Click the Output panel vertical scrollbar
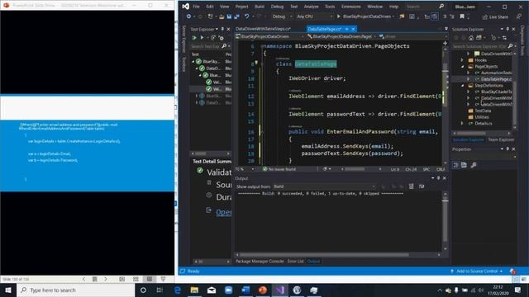The width and height of the screenshot is (529, 297). tap(445, 221)
